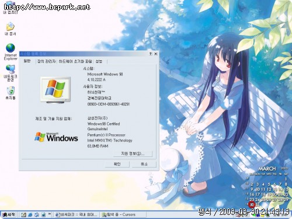
Task: Select the 일반 tab
Action: point(27,61)
